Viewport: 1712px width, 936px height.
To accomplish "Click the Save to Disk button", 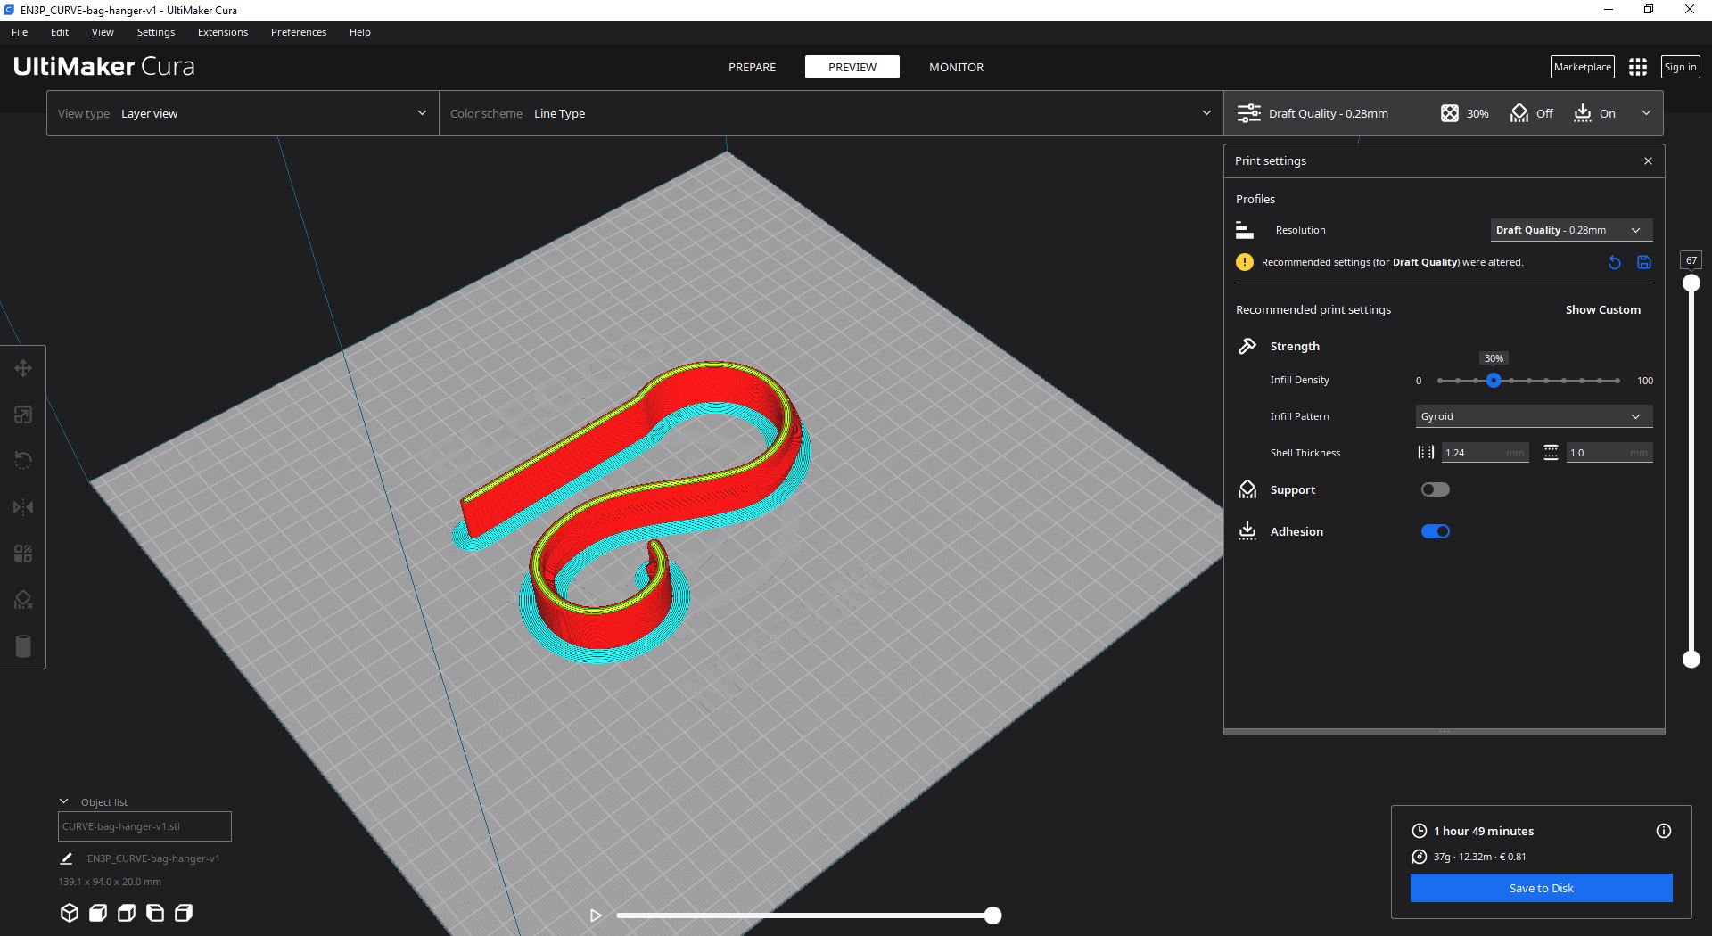I will coord(1540,888).
